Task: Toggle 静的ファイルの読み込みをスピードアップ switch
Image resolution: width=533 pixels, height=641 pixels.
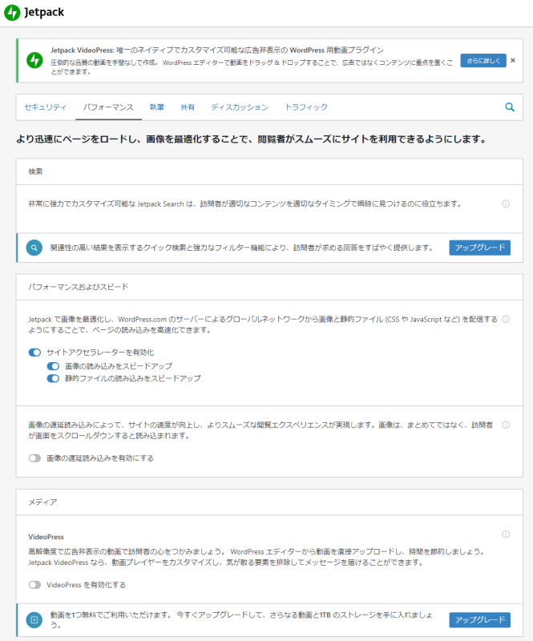Action: 53,378
